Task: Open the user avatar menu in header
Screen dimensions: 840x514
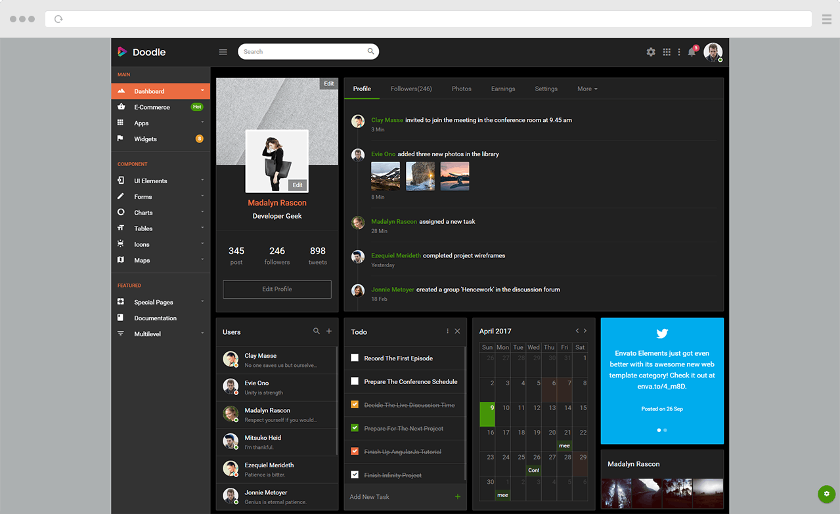Action: [713, 52]
